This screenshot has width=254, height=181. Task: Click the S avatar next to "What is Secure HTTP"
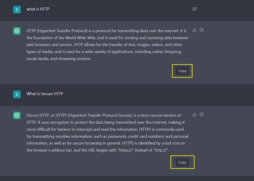coord(17,94)
